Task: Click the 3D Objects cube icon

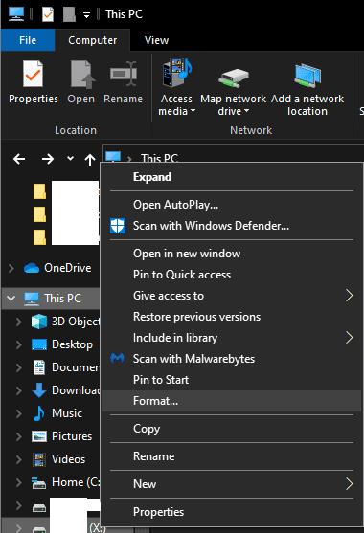Action: (39, 322)
